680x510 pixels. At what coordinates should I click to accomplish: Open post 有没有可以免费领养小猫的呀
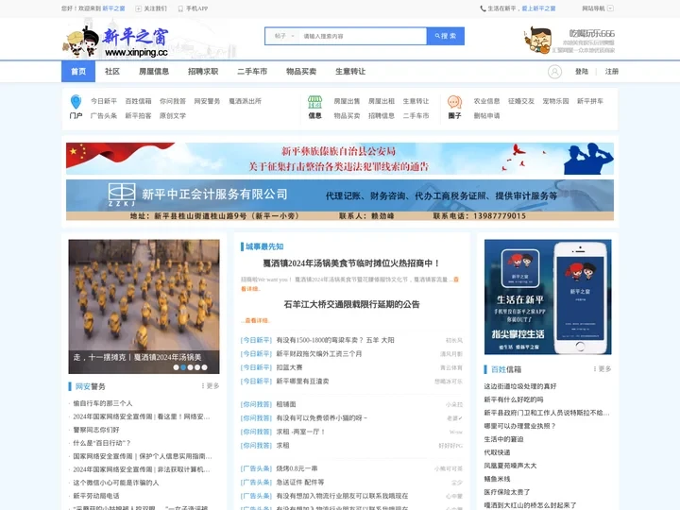tap(322, 418)
